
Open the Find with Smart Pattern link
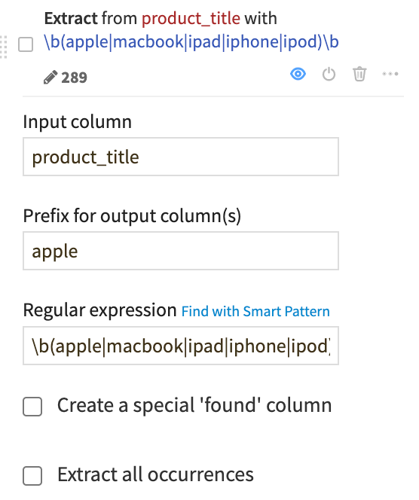[x=255, y=311]
